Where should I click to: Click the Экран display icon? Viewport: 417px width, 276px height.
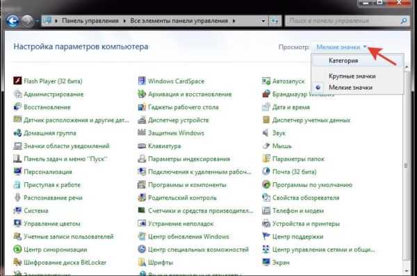click(266, 262)
